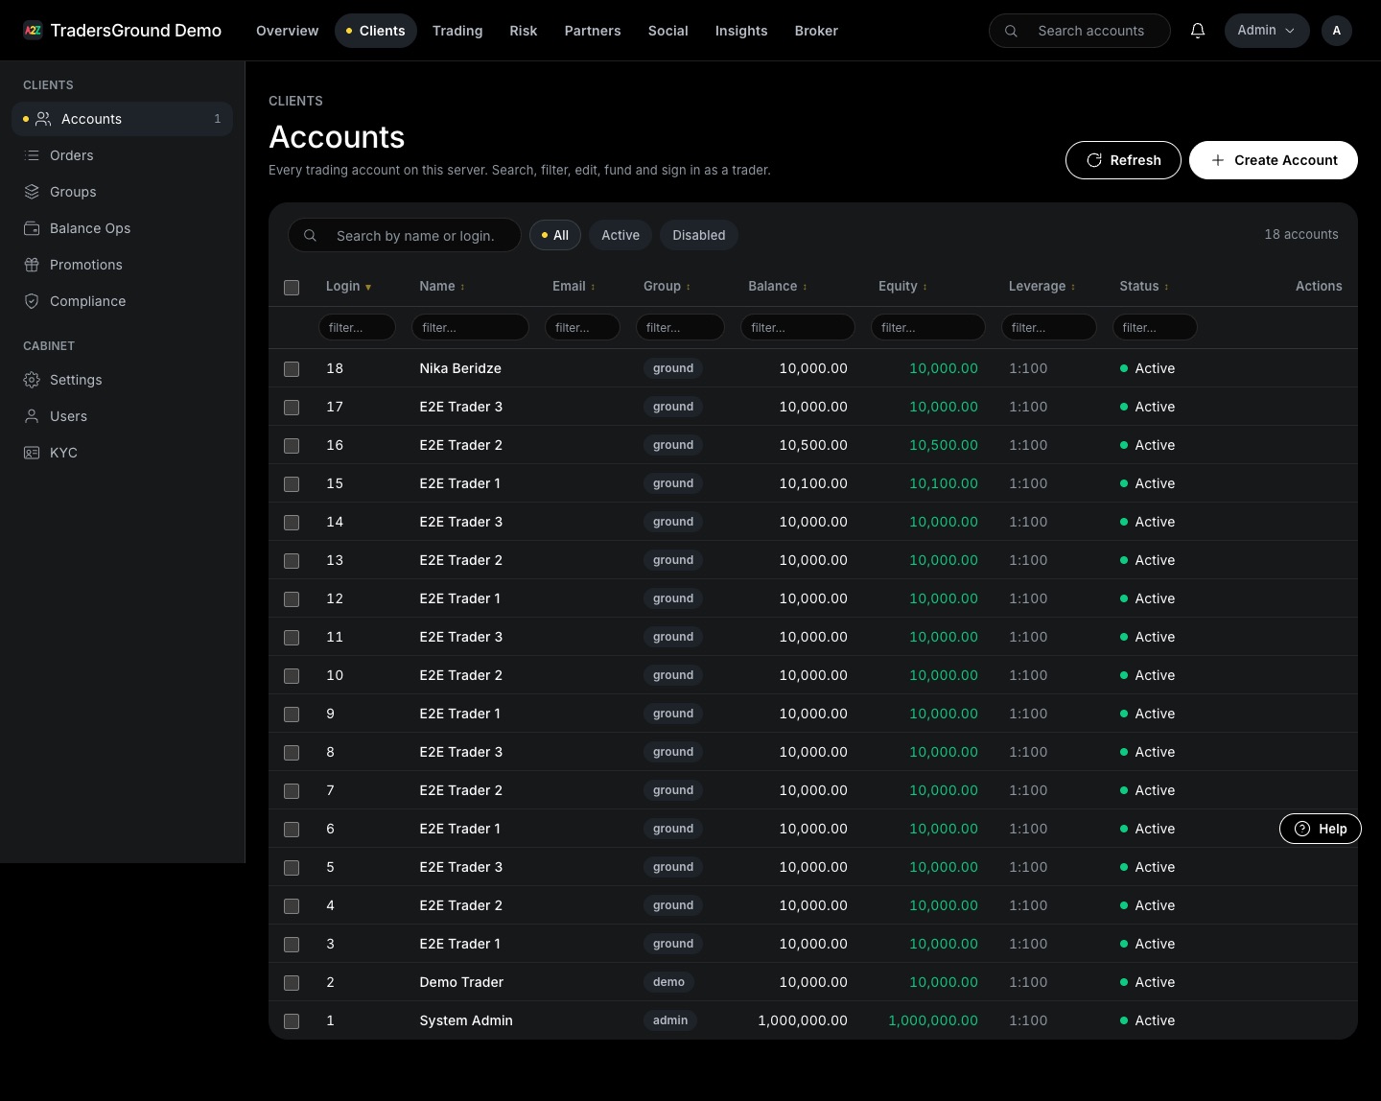Switch to the Insights top tab

[741, 31]
